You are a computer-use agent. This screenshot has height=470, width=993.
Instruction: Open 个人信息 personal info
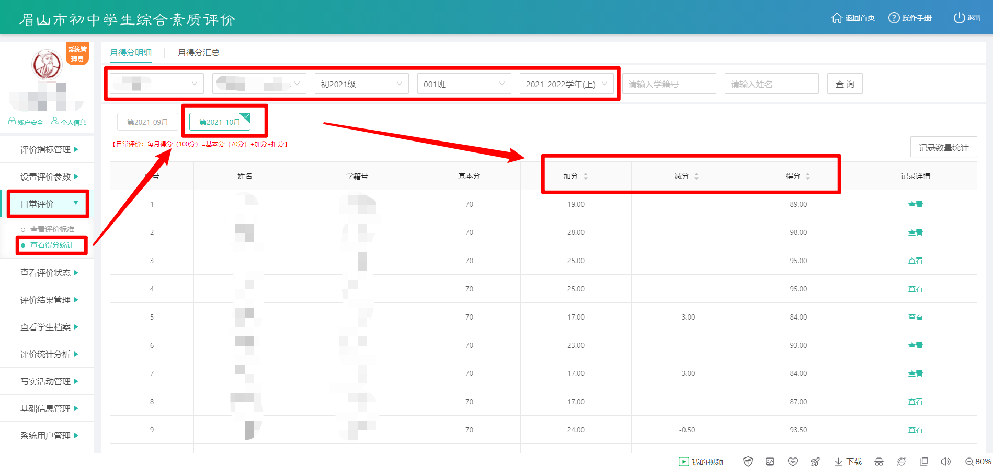pos(69,122)
